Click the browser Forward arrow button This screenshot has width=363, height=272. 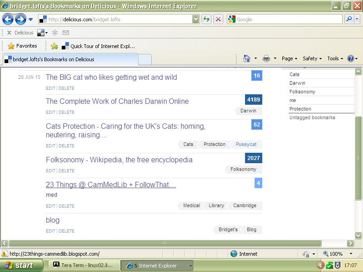[20, 19]
